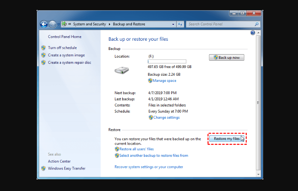Click Files in selected folders text
298x191 pixels.
[x=167, y=105]
